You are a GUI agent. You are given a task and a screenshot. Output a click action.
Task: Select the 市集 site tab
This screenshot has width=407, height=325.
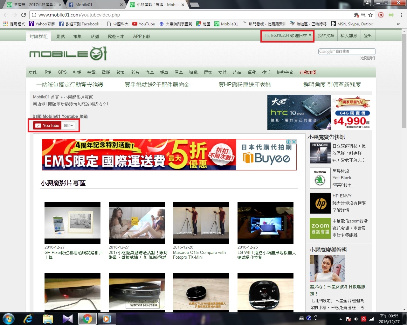coord(78,36)
